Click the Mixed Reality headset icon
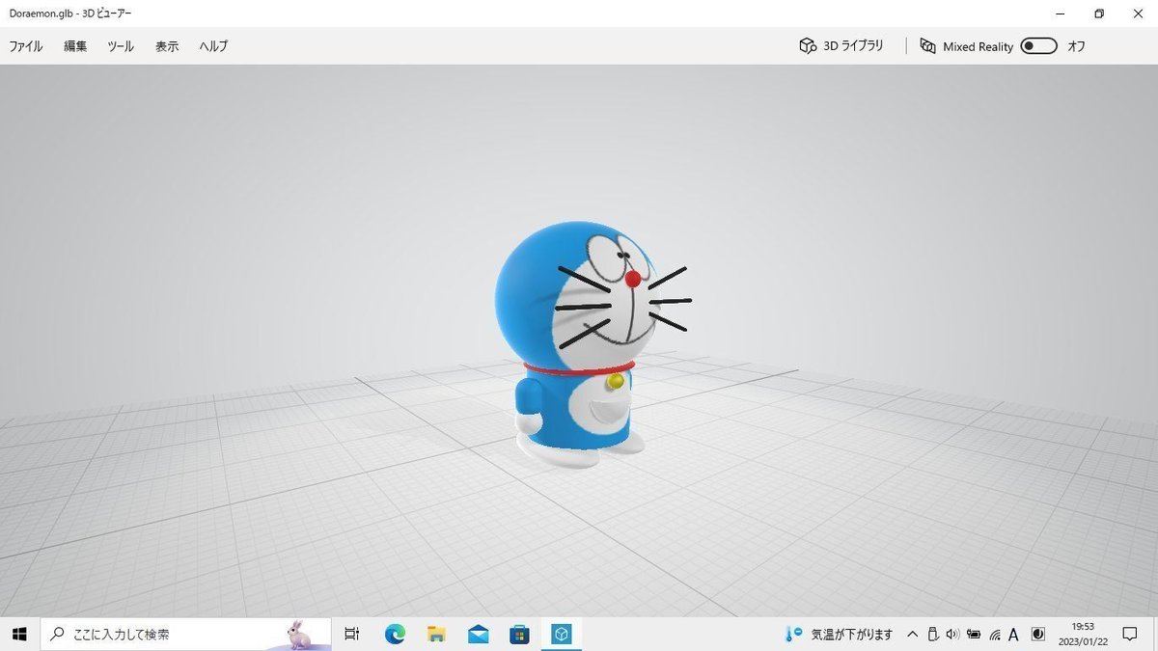The image size is (1158, 651). tap(926, 45)
